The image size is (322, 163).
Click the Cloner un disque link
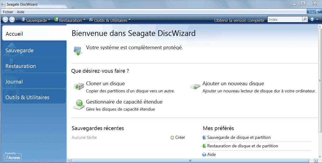click(x=105, y=84)
